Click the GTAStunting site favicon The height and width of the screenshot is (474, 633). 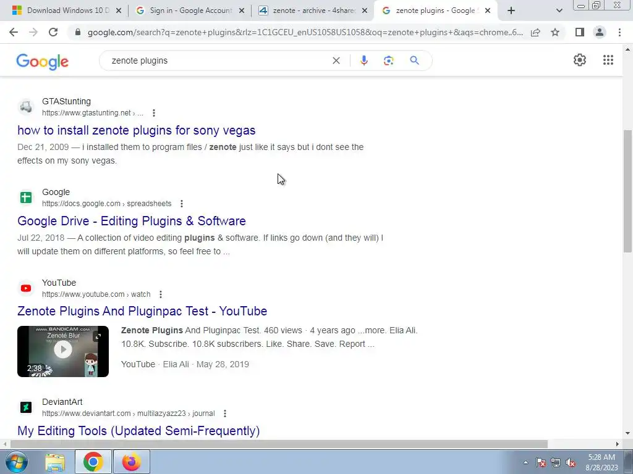(x=26, y=107)
